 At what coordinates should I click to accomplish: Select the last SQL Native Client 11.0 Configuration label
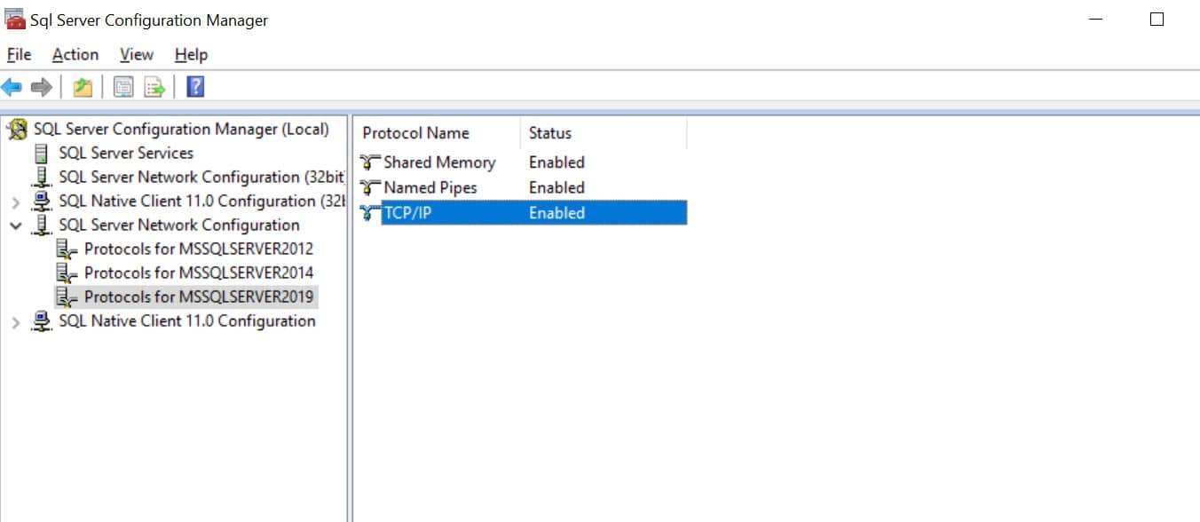click(187, 321)
